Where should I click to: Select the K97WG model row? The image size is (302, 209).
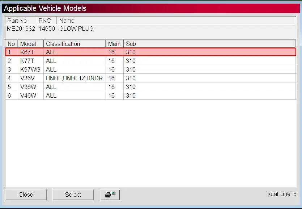[150, 69]
